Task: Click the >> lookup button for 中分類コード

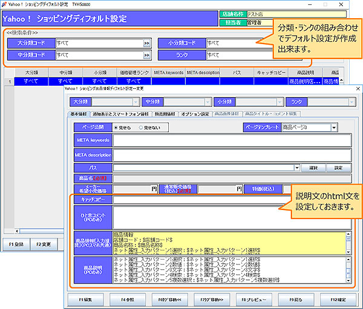Action: pos(146,56)
